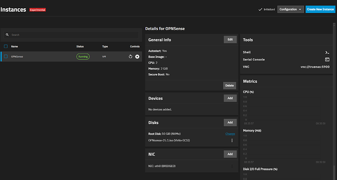Edit the General Info section

point(230,40)
